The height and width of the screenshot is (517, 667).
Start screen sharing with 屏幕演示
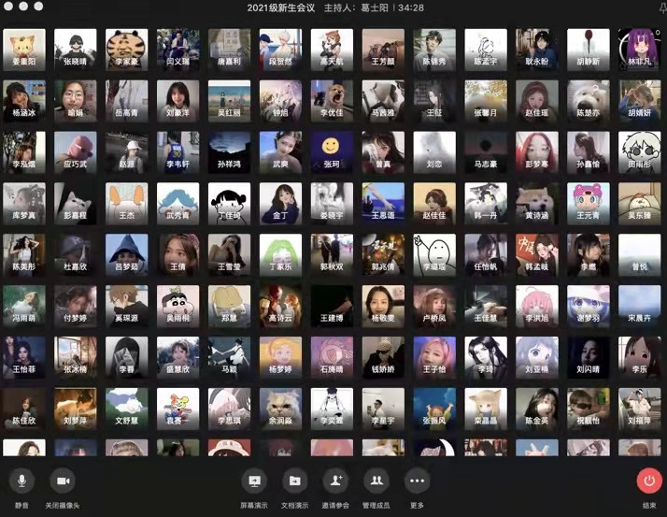253,481
